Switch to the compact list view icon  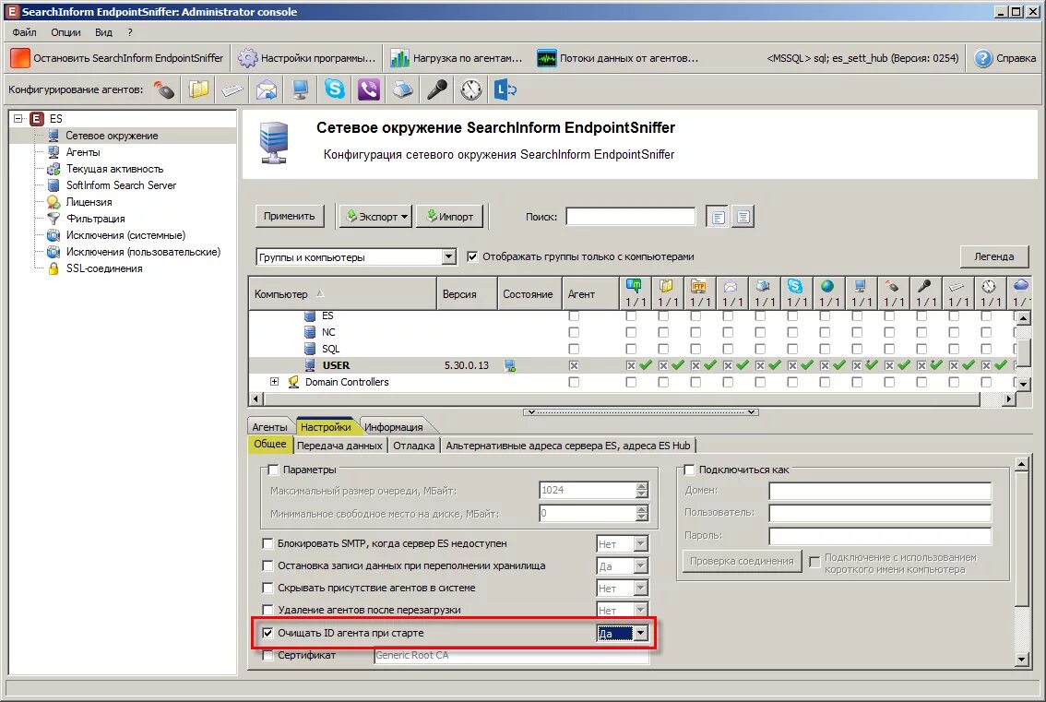click(x=718, y=217)
